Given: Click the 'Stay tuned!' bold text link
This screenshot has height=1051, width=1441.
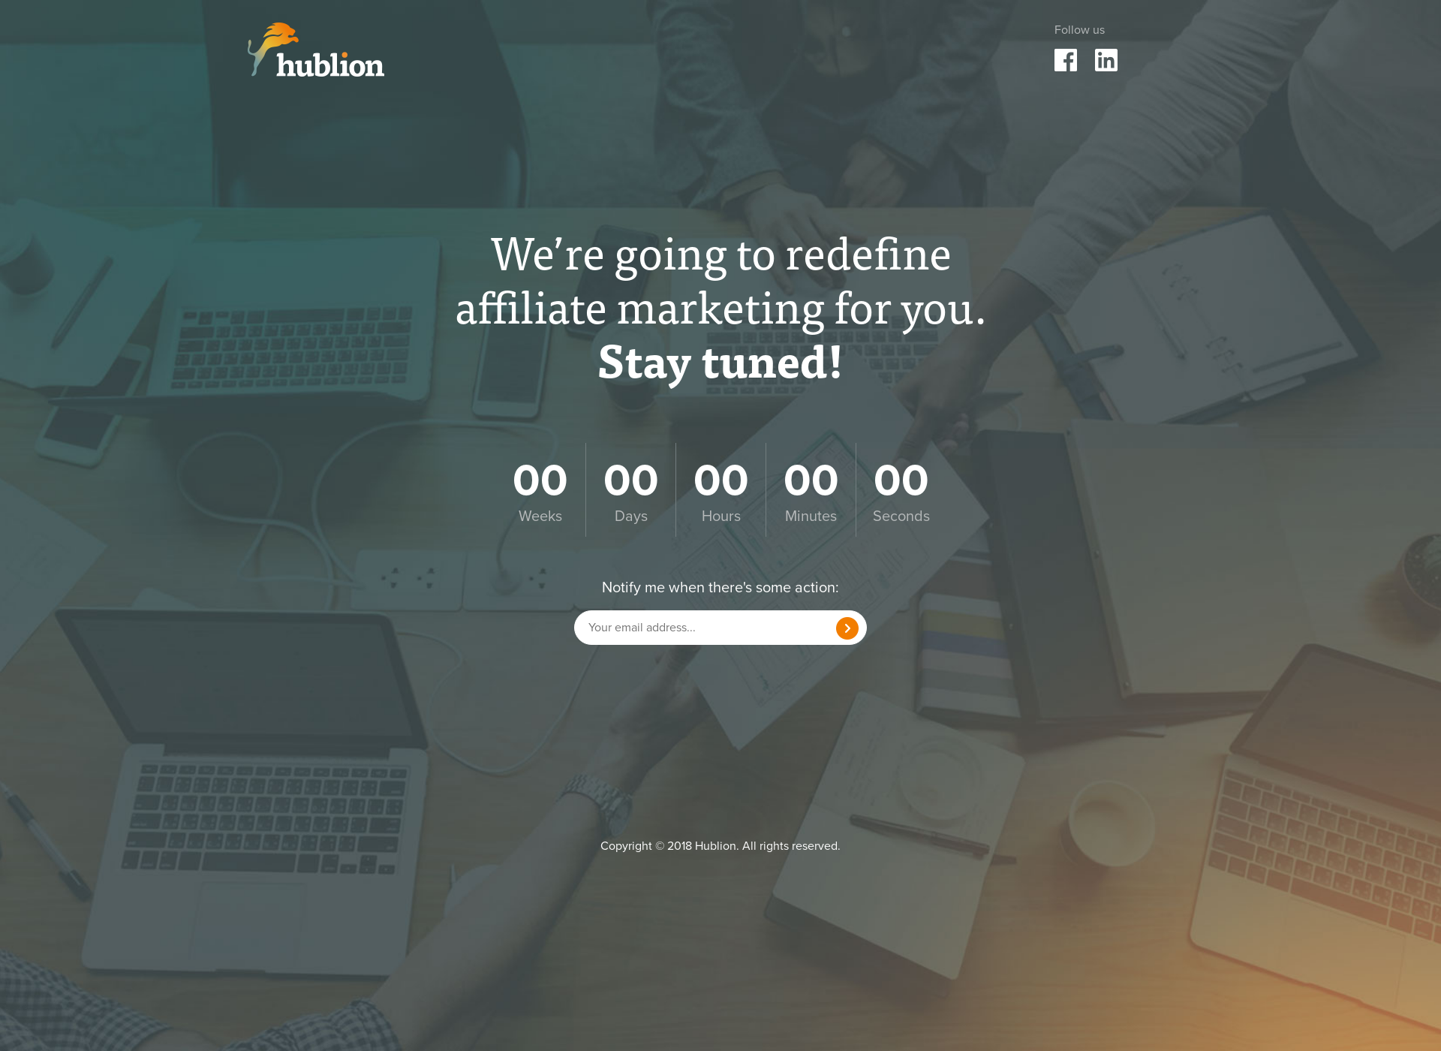Looking at the screenshot, I should [720, 363].
